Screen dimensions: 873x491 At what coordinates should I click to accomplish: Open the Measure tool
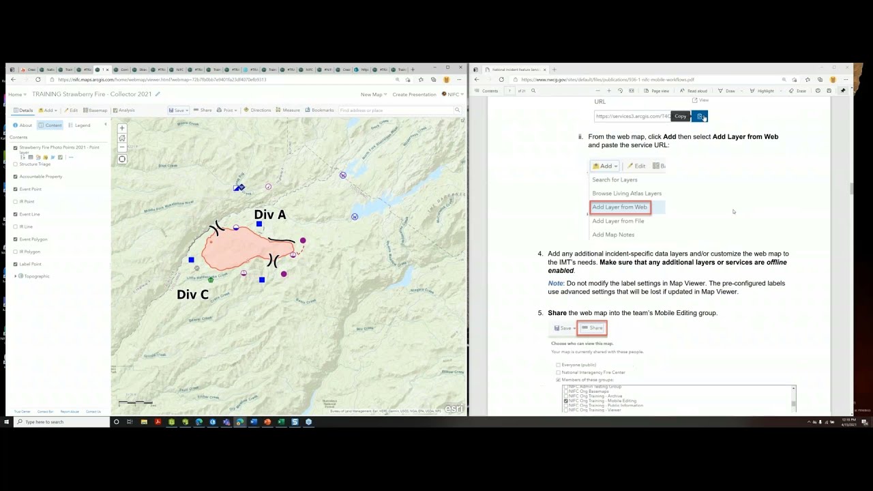coord(288,110)
